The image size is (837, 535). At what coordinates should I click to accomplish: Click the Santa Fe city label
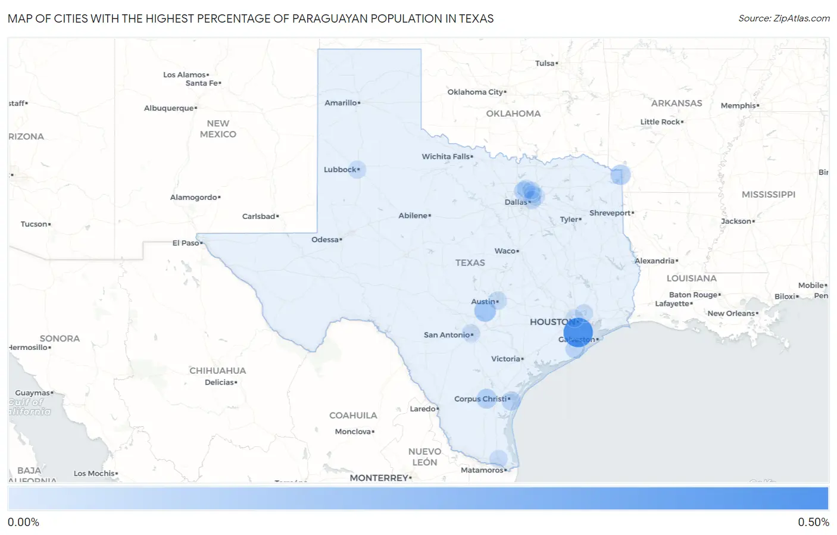(x=202, y=83)
